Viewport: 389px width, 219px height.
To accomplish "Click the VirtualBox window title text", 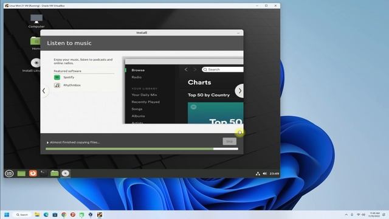I will [x=37, y=5].
